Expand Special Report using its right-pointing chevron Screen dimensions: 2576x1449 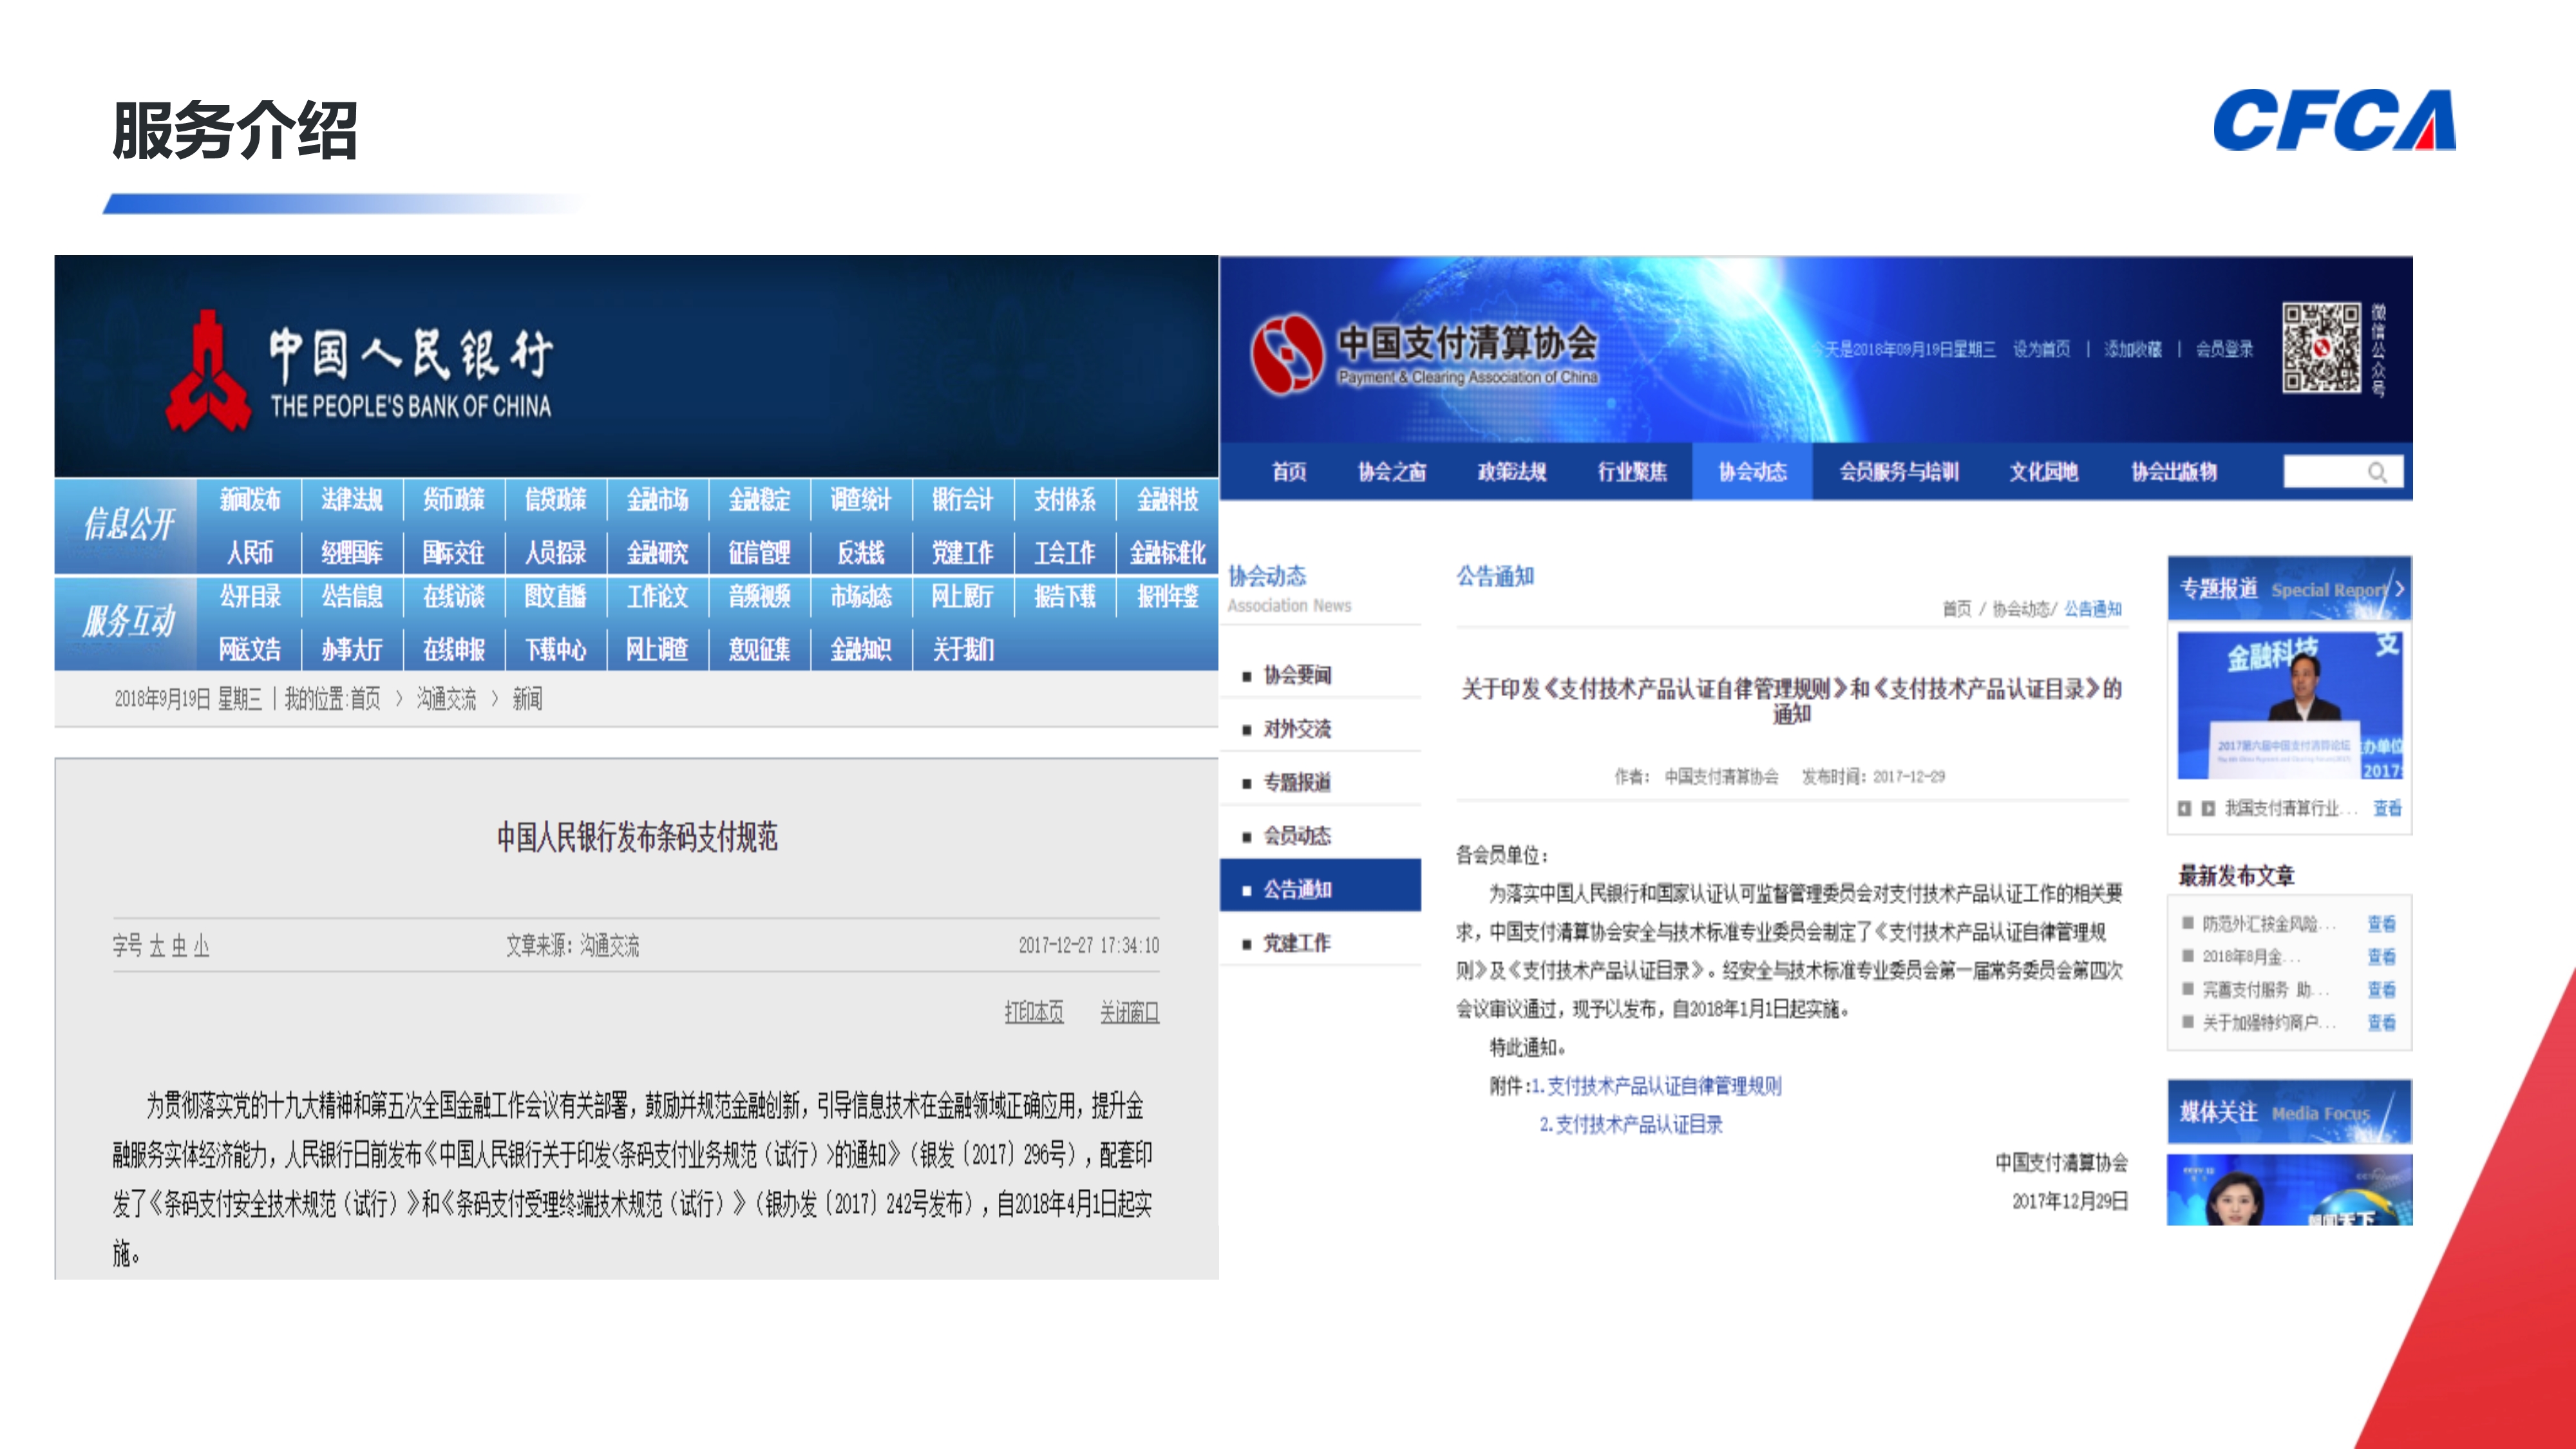pos(2398,590)
